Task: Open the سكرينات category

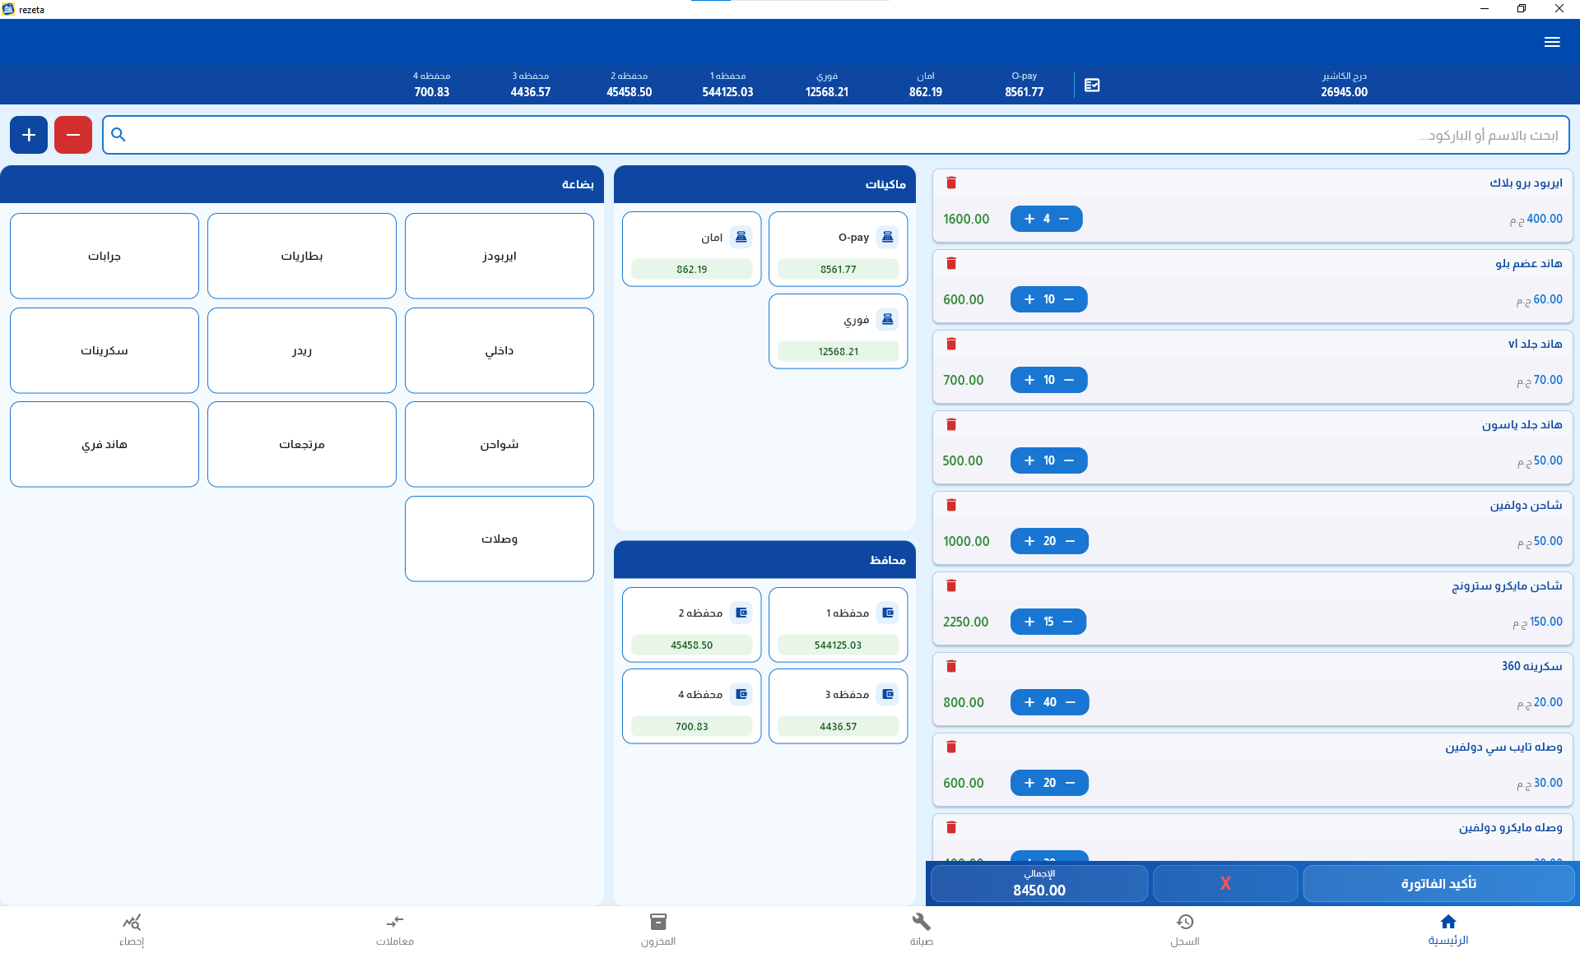Action: click(x=105, y=350)
